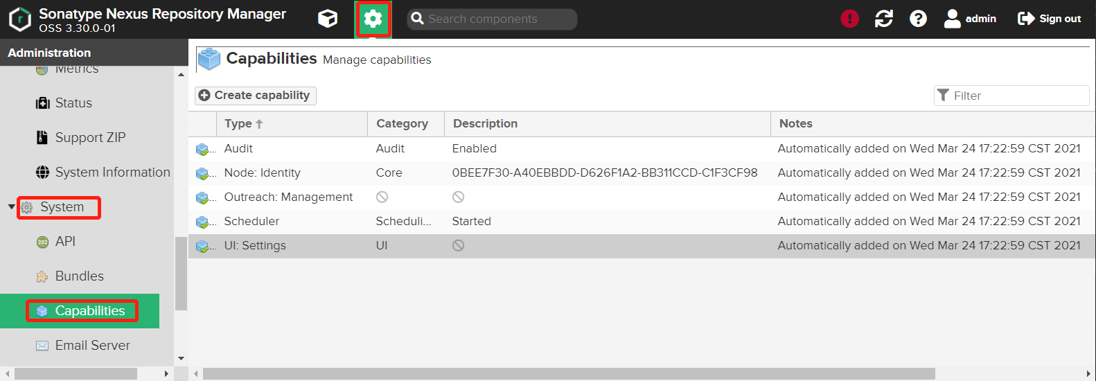Screen dimensions: 1096x381
Task: Sort by Category column header
Action: point(402,124)
